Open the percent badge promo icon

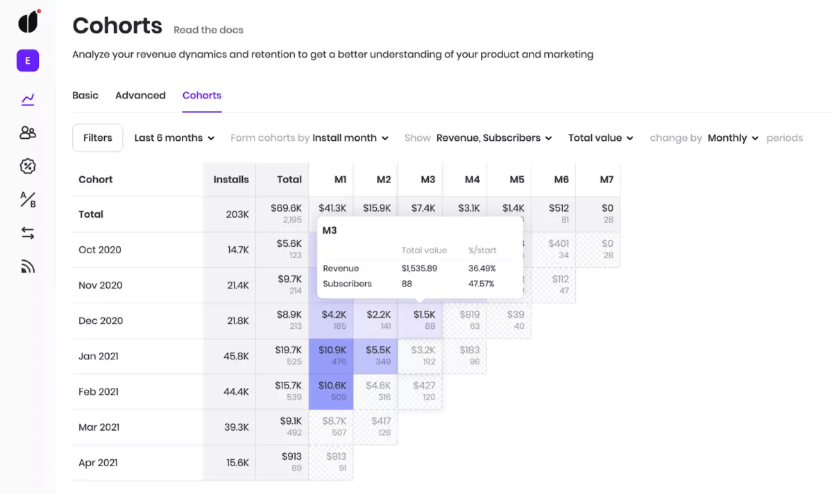[28, 166]
